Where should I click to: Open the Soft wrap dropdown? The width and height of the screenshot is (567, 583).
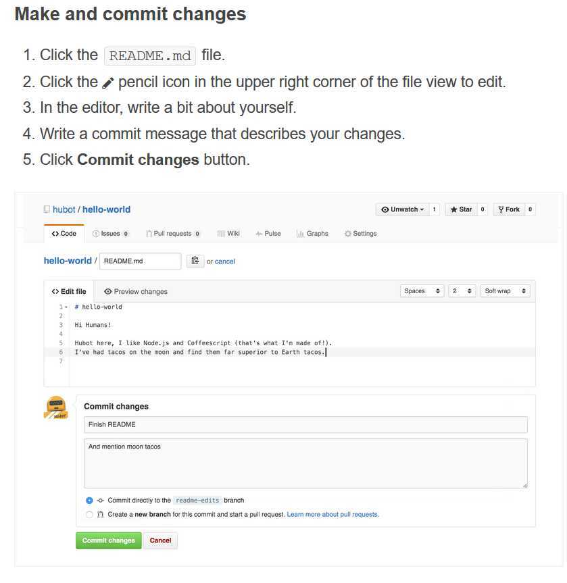tap(505, 290)
